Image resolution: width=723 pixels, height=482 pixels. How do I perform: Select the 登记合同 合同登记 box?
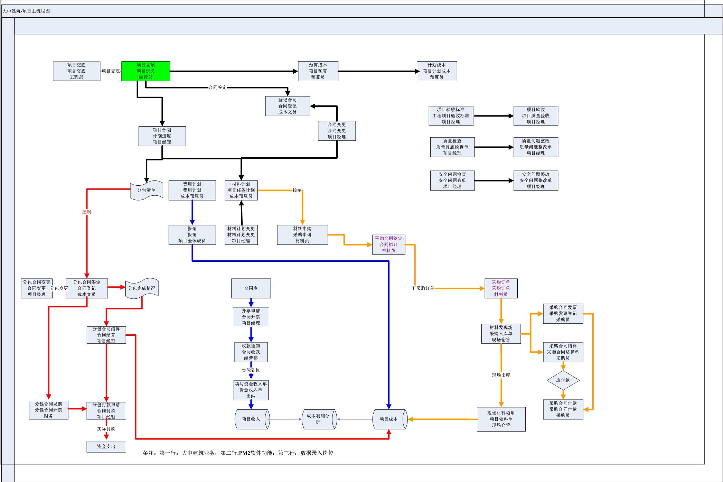tap(287, 106)
